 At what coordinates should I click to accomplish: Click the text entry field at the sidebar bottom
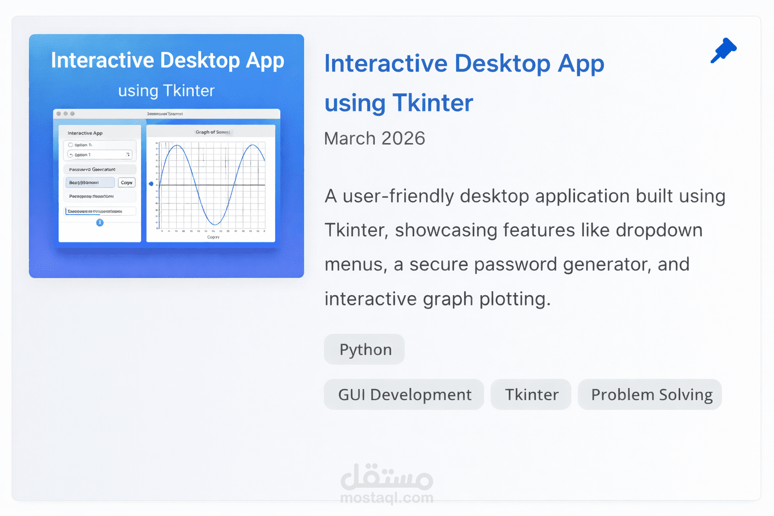click(x=100, y=211)
